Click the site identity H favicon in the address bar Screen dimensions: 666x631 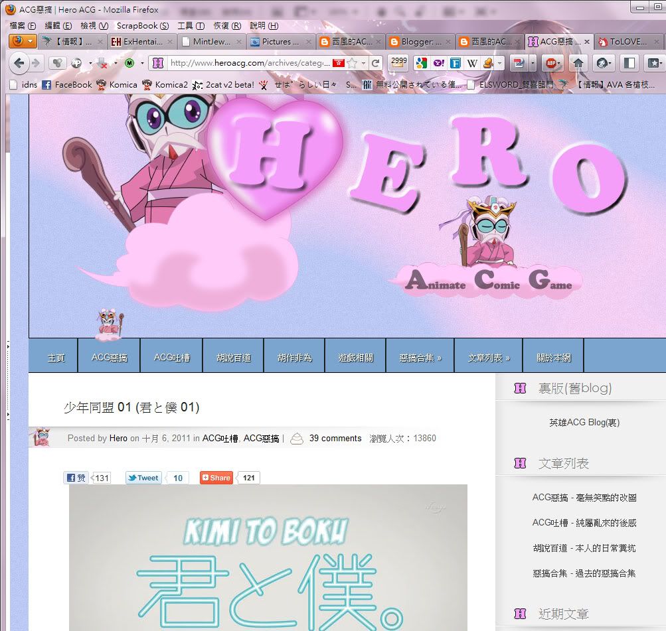(x=157, y=63)
